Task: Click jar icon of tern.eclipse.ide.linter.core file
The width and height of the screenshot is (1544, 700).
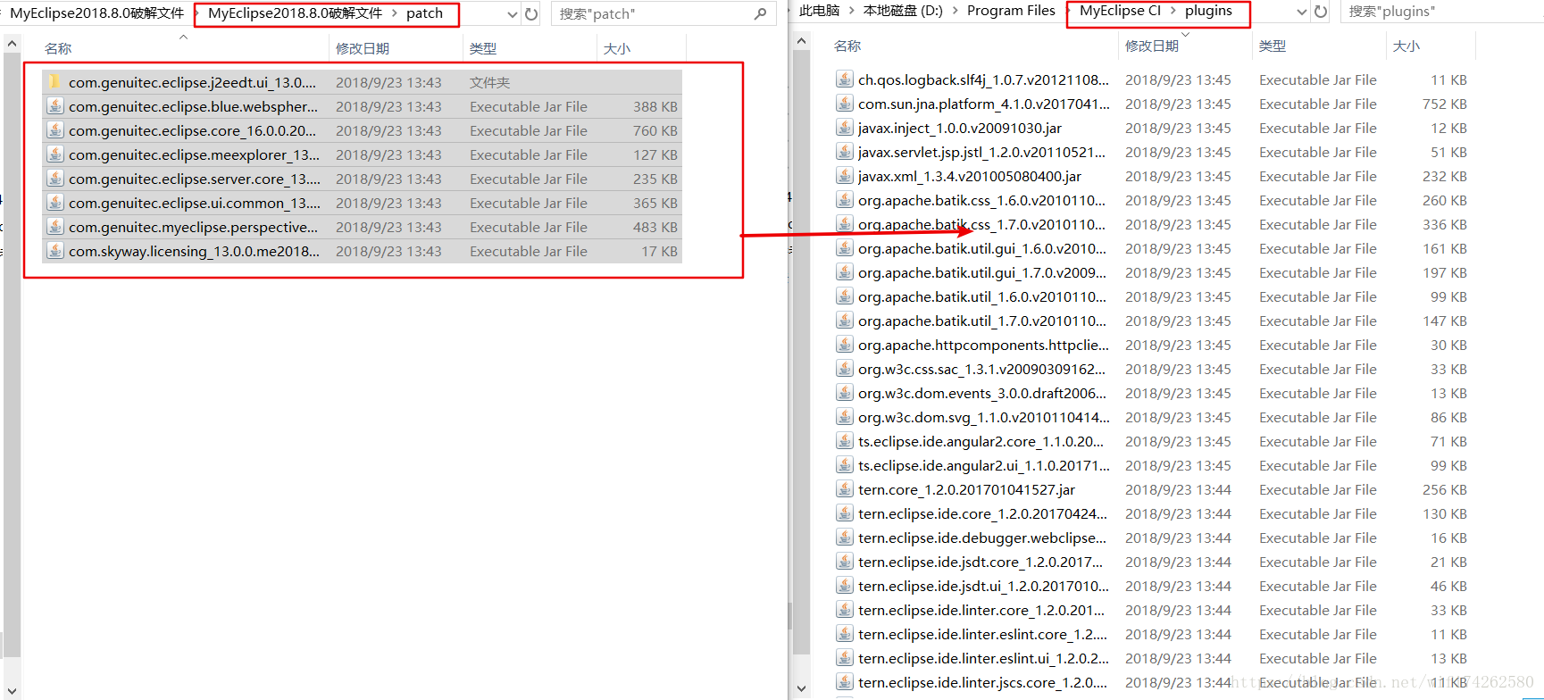Action: [x=844, y=610]
